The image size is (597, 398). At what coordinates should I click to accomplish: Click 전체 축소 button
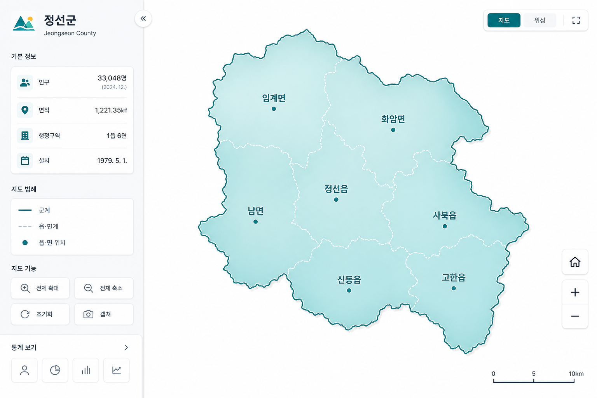(x=104, y=288)
